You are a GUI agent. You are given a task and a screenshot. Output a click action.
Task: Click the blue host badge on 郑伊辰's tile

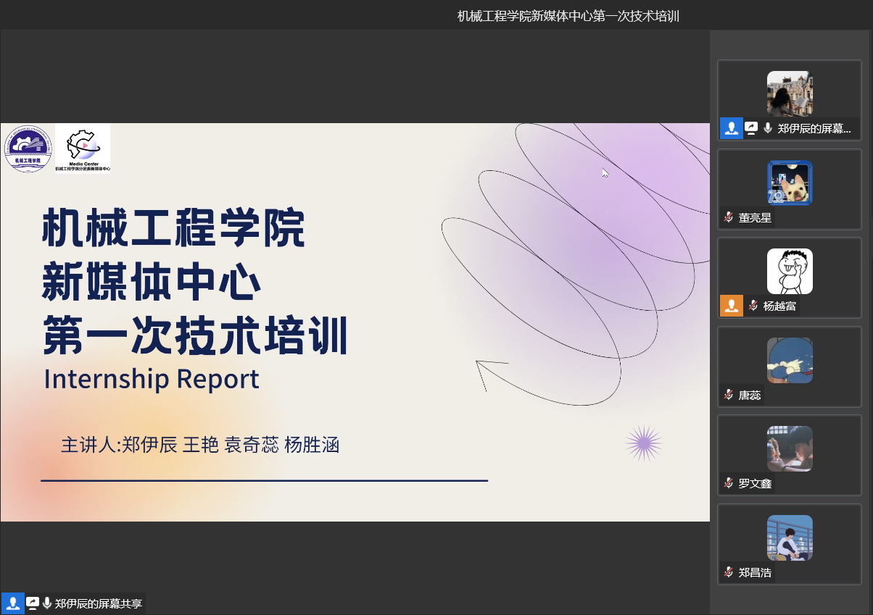click(x=731, y=128)
